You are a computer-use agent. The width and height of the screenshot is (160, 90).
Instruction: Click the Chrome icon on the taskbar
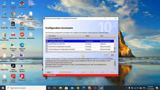(x=78, y=88)
